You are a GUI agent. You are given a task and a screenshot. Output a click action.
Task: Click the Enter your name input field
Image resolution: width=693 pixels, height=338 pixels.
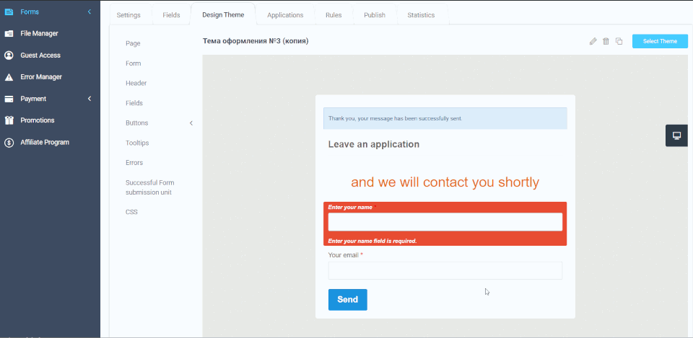(445, 222)
